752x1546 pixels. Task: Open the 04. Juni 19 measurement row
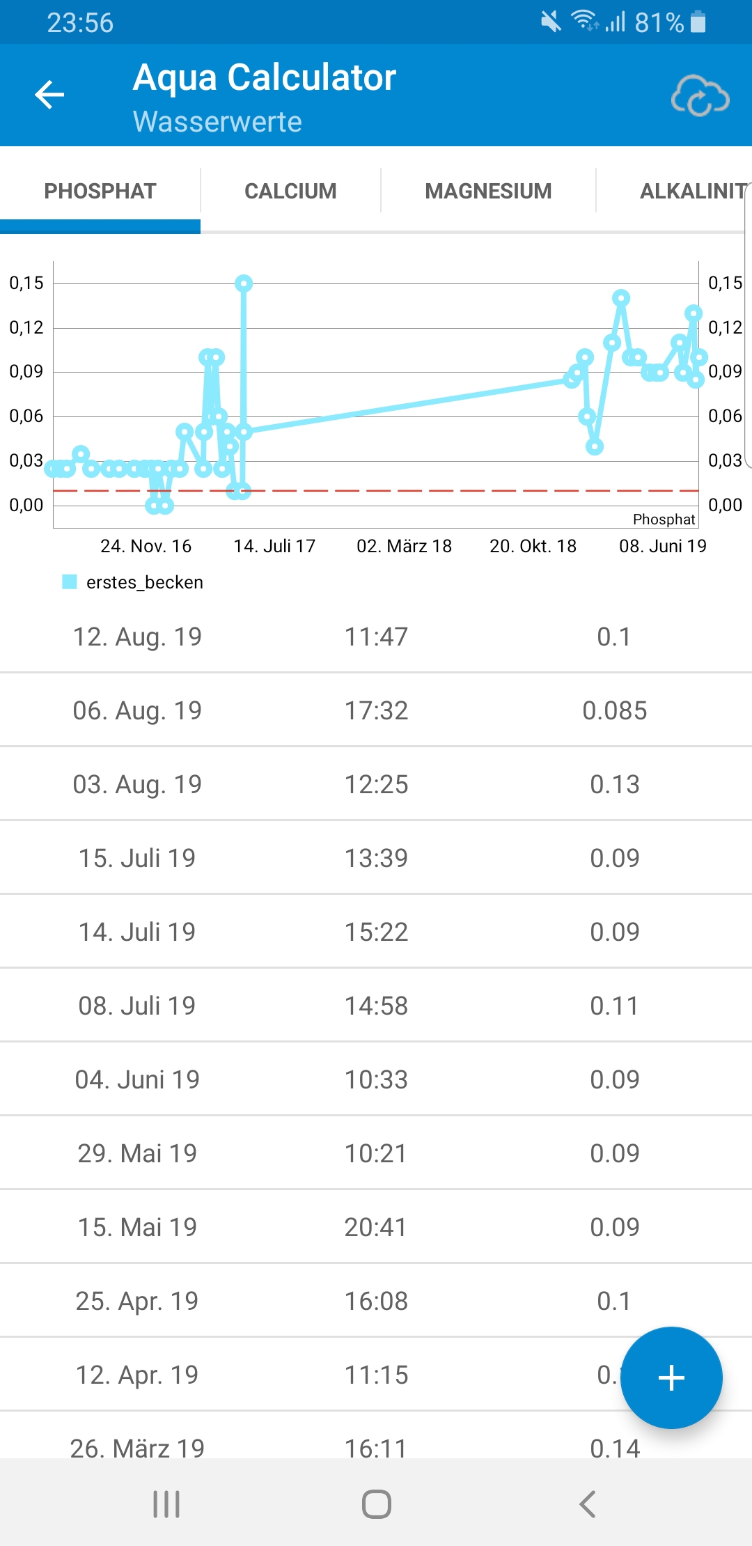pos(376,1079)
